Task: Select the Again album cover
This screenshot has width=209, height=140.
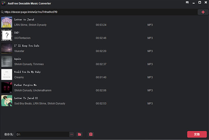Action: pos(7,61)
